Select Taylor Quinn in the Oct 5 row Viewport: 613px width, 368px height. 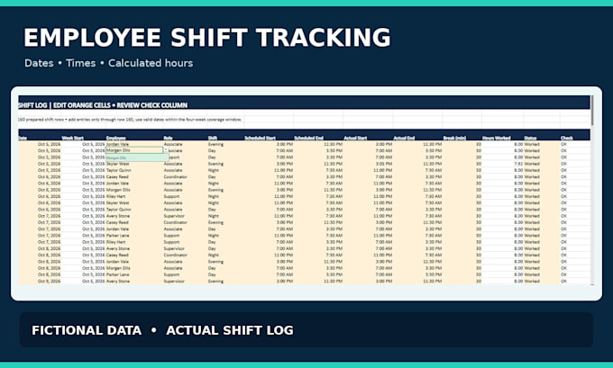(x=119, y=170)
